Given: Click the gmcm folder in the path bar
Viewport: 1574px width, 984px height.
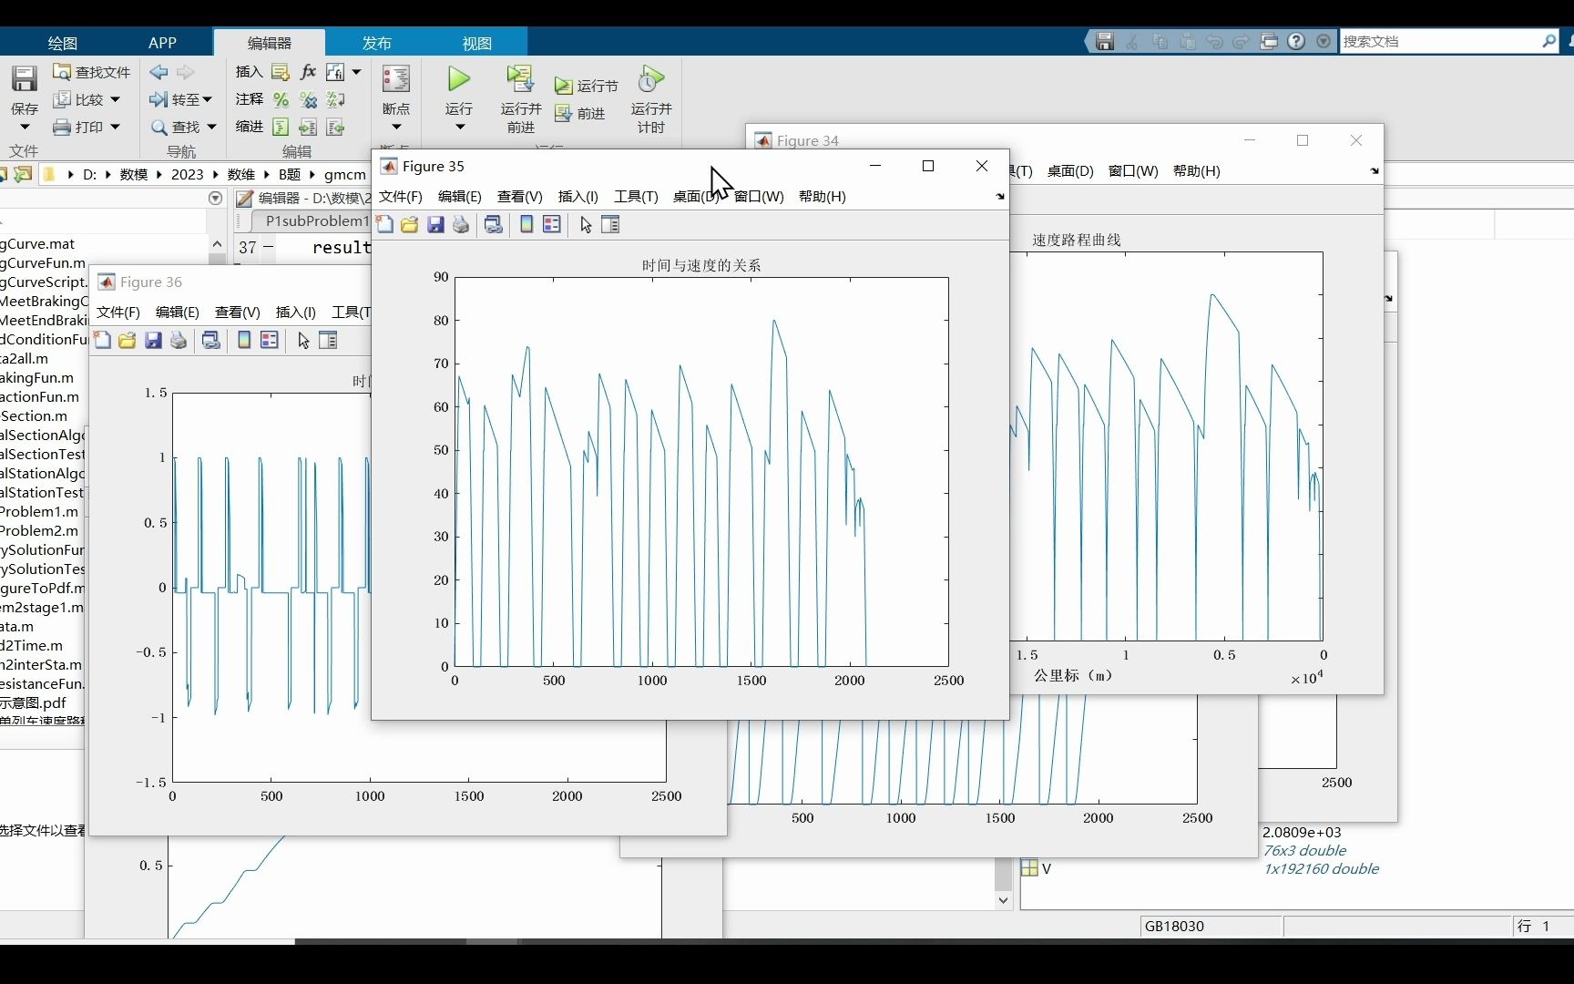Looking at the screenshot, I should 344,174.
